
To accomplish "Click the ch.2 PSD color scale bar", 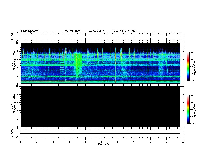I will click(x=188, y=109).
